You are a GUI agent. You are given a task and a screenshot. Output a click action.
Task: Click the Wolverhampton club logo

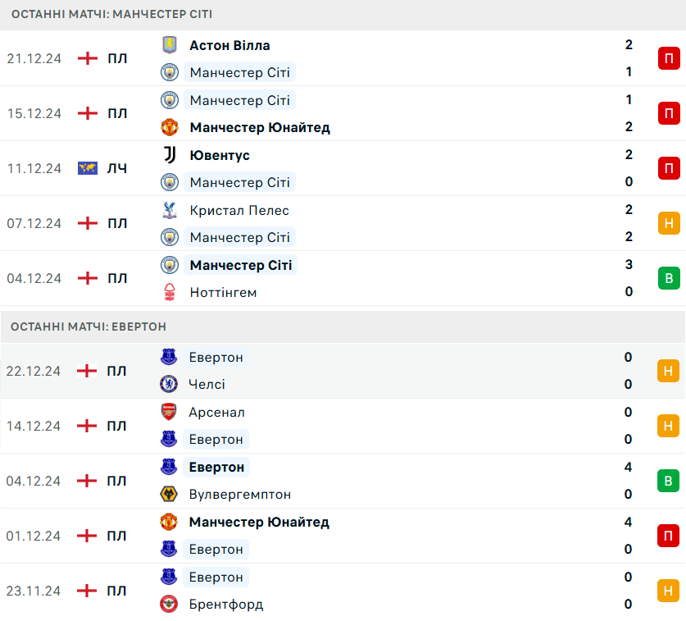(x=170, y=494)
